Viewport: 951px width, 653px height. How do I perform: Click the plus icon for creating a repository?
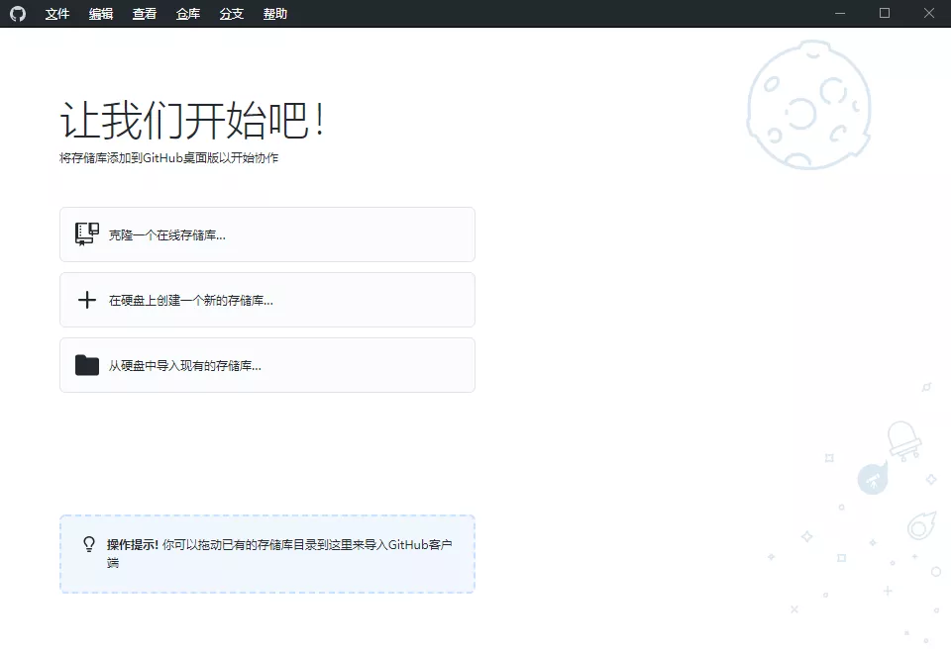click(x=86, y=300)
